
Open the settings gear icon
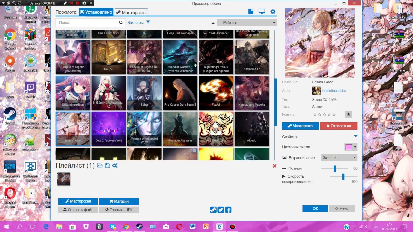(273, 12)
